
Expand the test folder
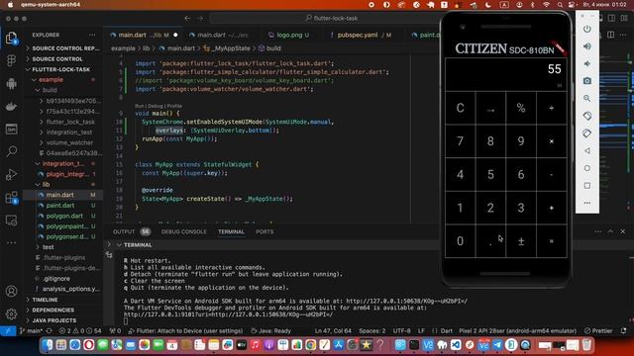point(62,247)
